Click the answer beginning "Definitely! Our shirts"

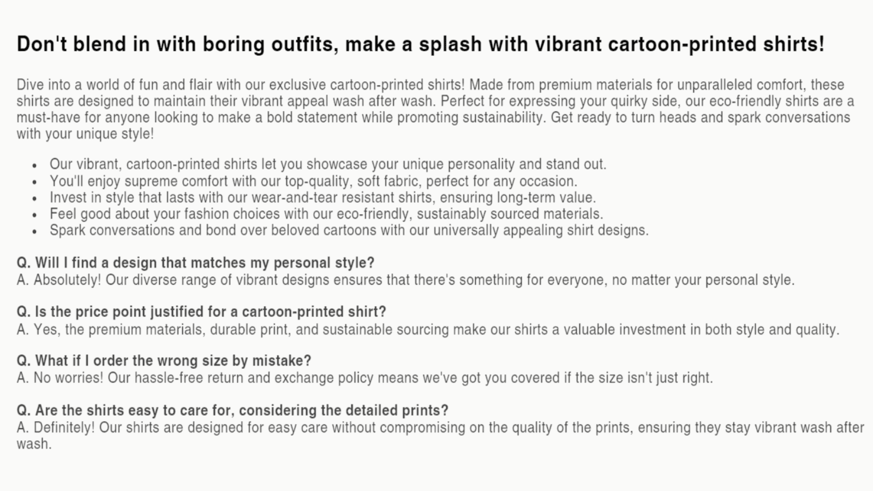(440, 428)
